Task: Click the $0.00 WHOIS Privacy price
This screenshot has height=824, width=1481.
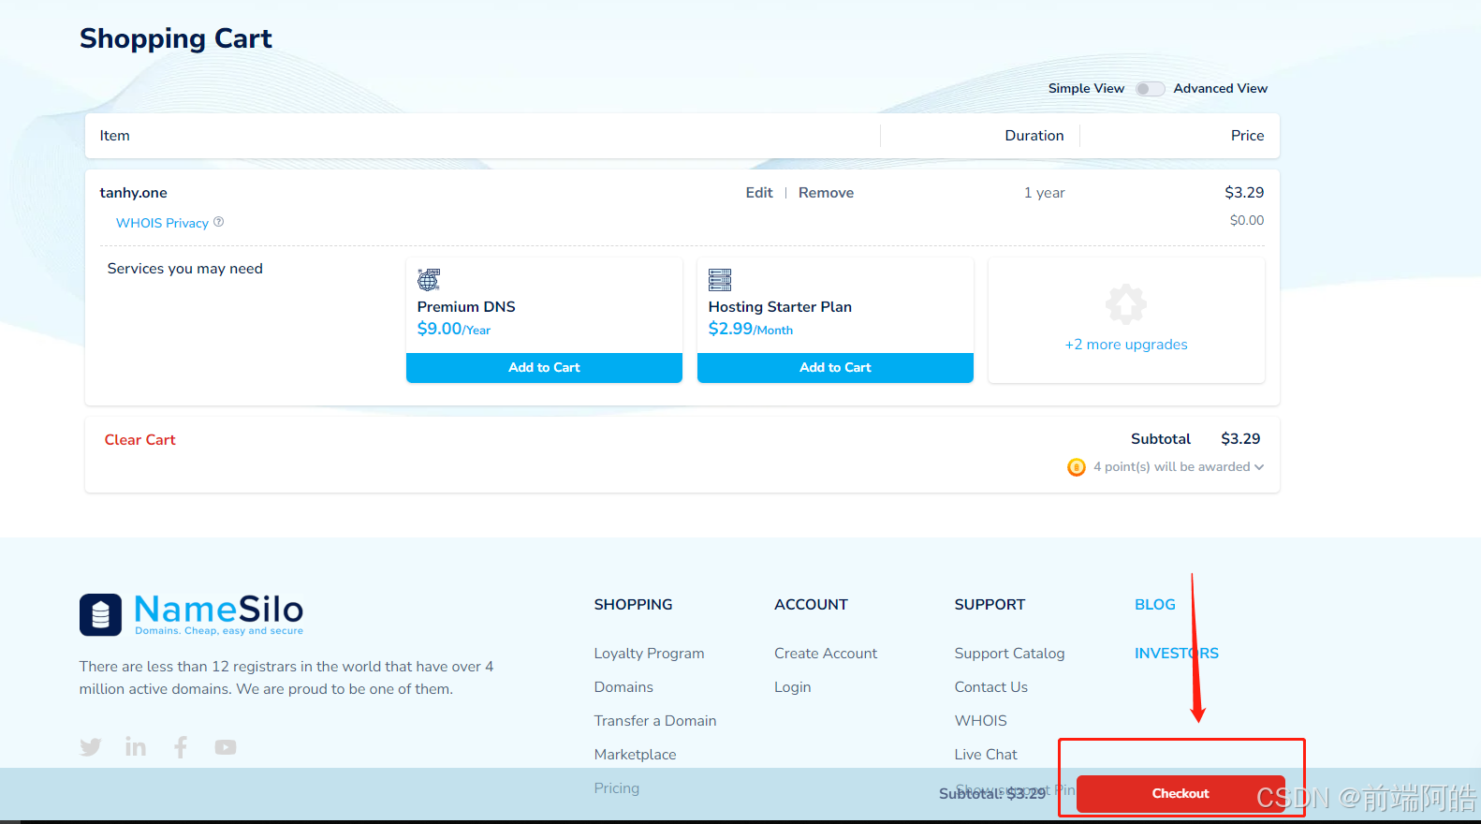Action: pos(1246,221)
